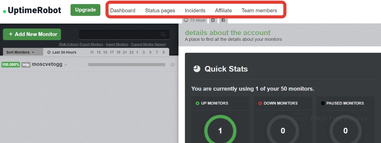Click the Last 24 Hours label
The width and height of the screenshot is (381, 143).
(x=64, y=52)
